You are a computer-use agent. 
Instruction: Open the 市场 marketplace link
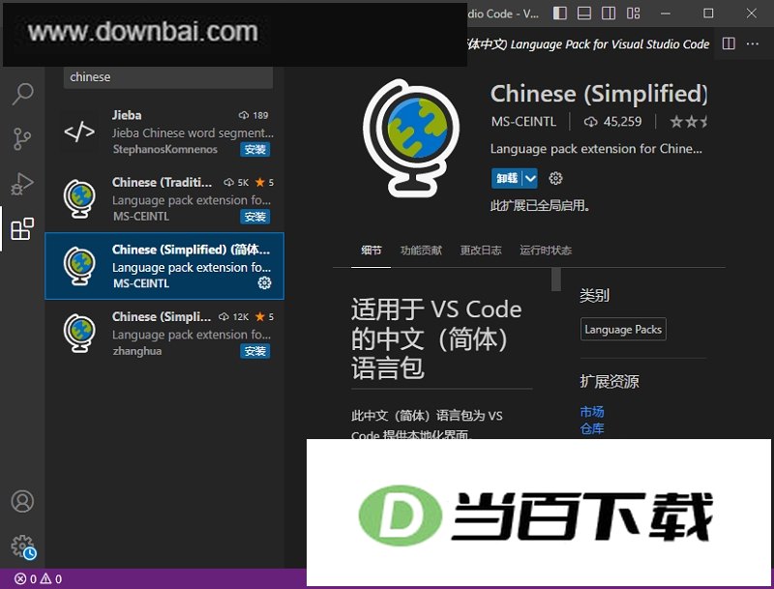592,411
